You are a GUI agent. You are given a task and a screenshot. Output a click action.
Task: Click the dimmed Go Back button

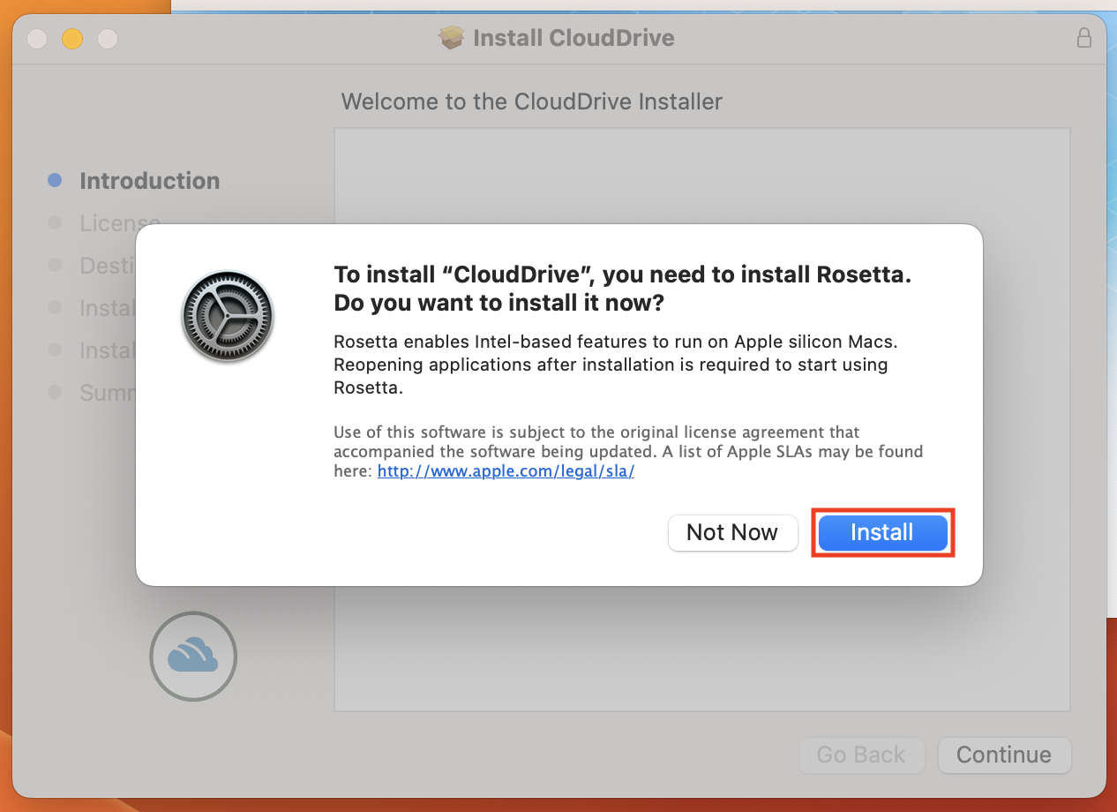click(x=861, y=755)
